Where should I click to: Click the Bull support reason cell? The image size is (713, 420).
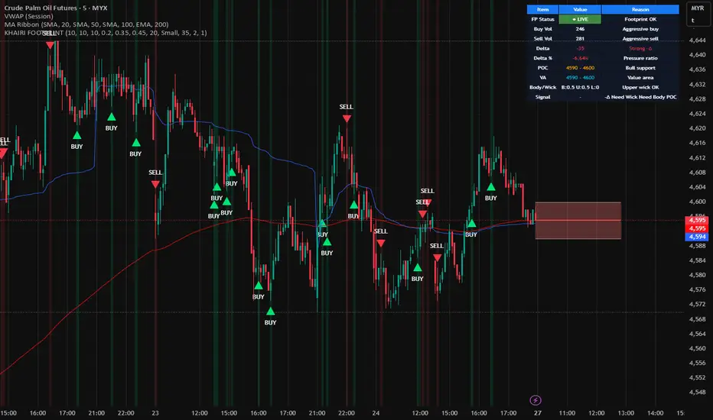(x=640, y=68)
